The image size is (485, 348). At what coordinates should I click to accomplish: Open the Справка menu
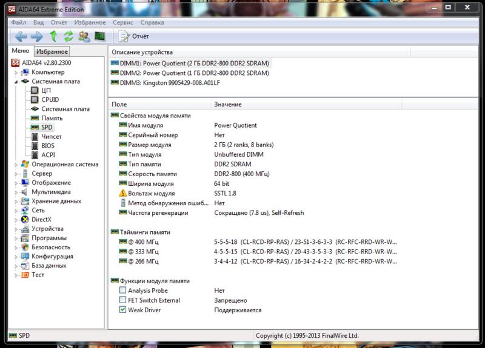point(152,22)
